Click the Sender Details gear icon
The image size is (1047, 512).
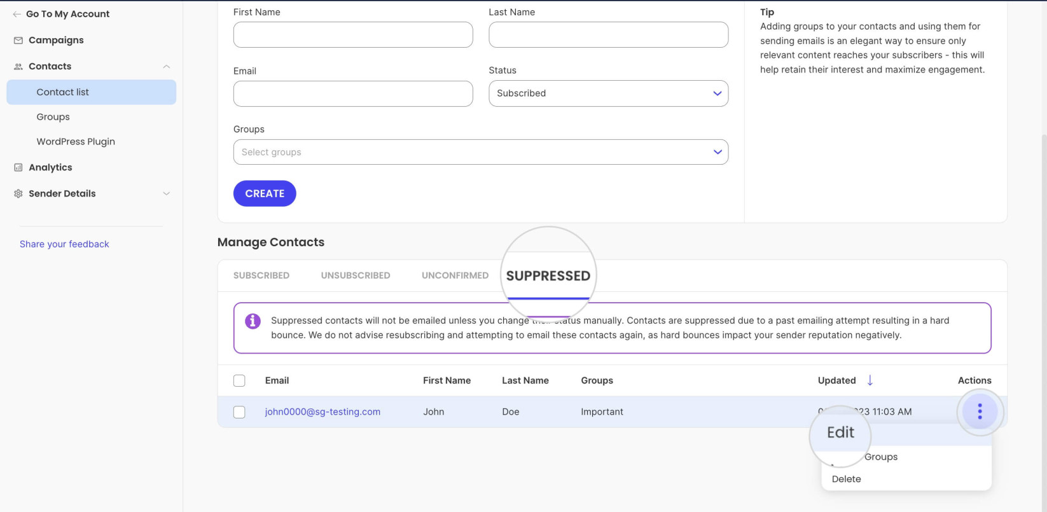[18, 193]
